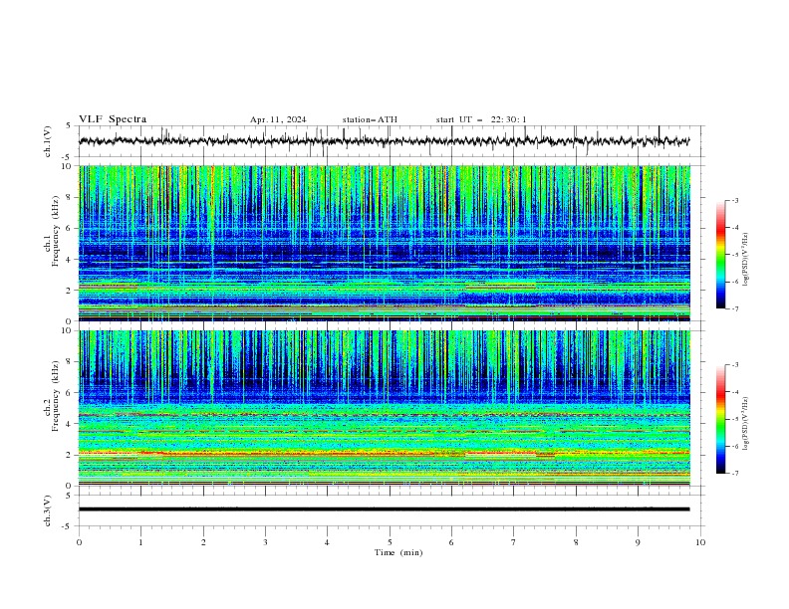Click the "-3" label on lower color bar

tap(735, 365)
